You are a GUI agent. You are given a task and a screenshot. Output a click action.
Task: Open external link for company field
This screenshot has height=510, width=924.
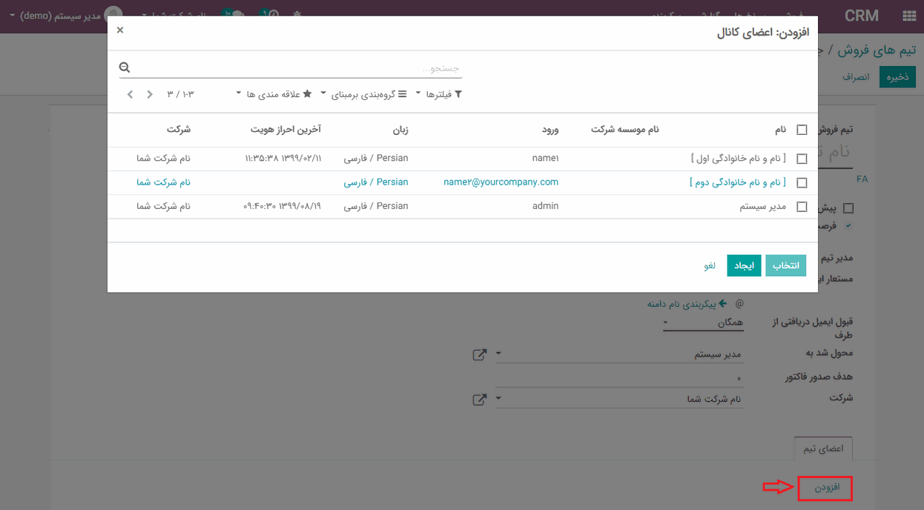(x=480, y=400)
